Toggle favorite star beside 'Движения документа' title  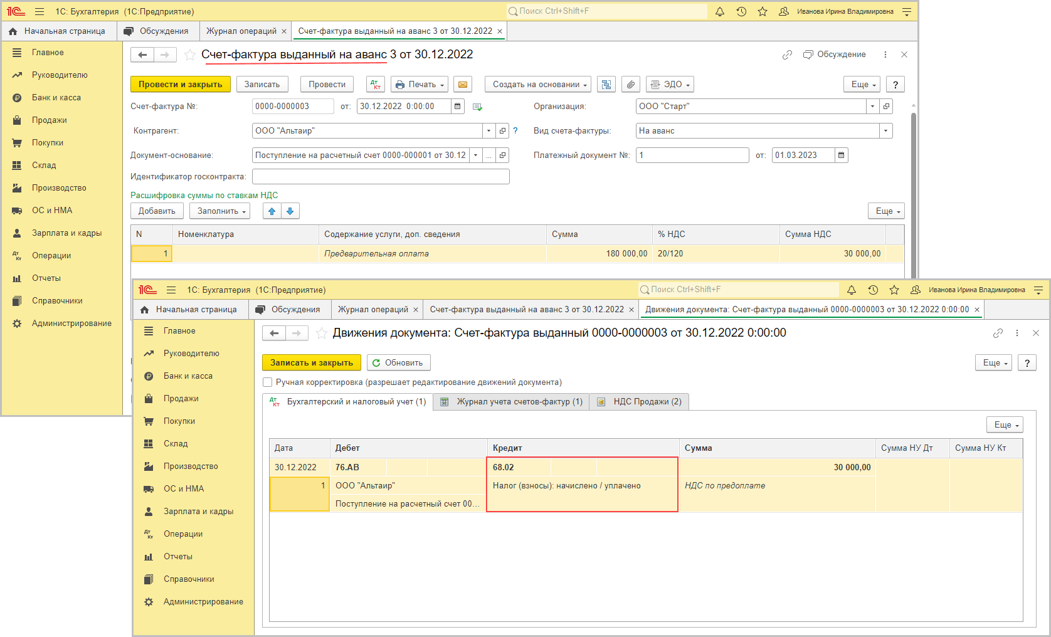(322, 334)
